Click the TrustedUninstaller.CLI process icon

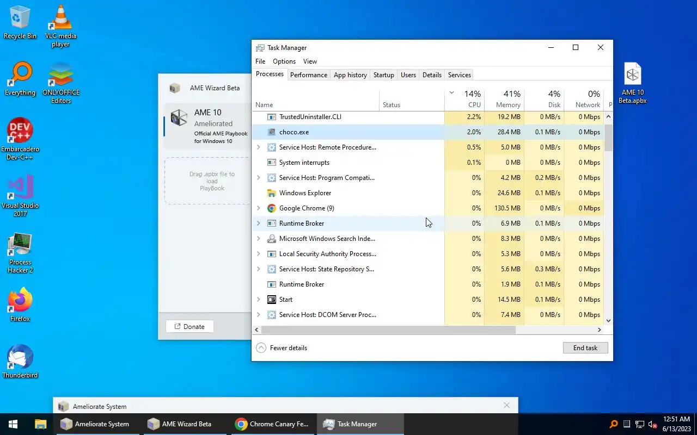[272, 117]
